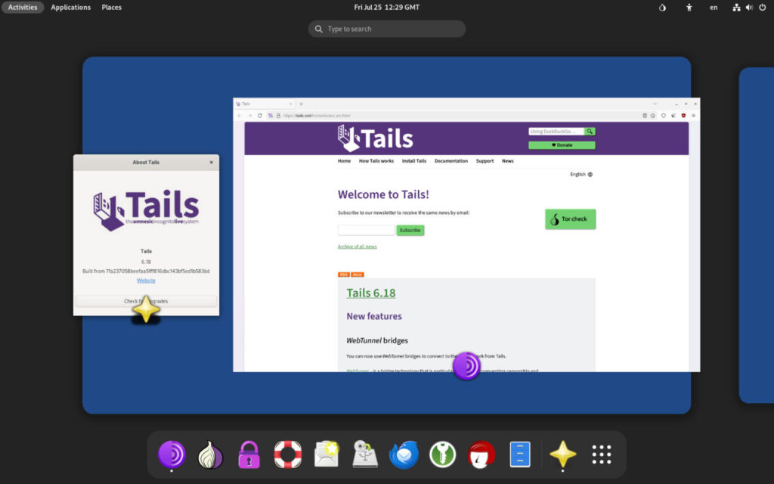Viewport: 774px width, 484px height.
Task: Open Thunderbird mail from the dock
Action: 404,455
